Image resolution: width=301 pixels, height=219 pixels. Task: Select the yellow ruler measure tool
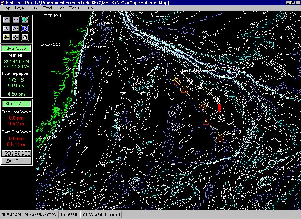[x=6, y=37]
